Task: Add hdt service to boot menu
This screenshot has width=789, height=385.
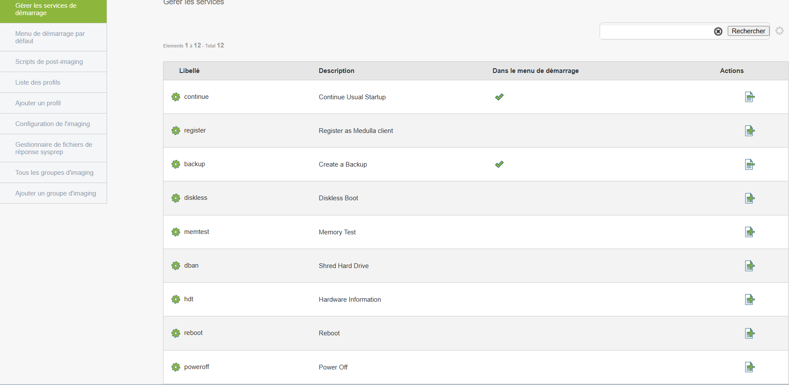Action: tap(750, 300)
